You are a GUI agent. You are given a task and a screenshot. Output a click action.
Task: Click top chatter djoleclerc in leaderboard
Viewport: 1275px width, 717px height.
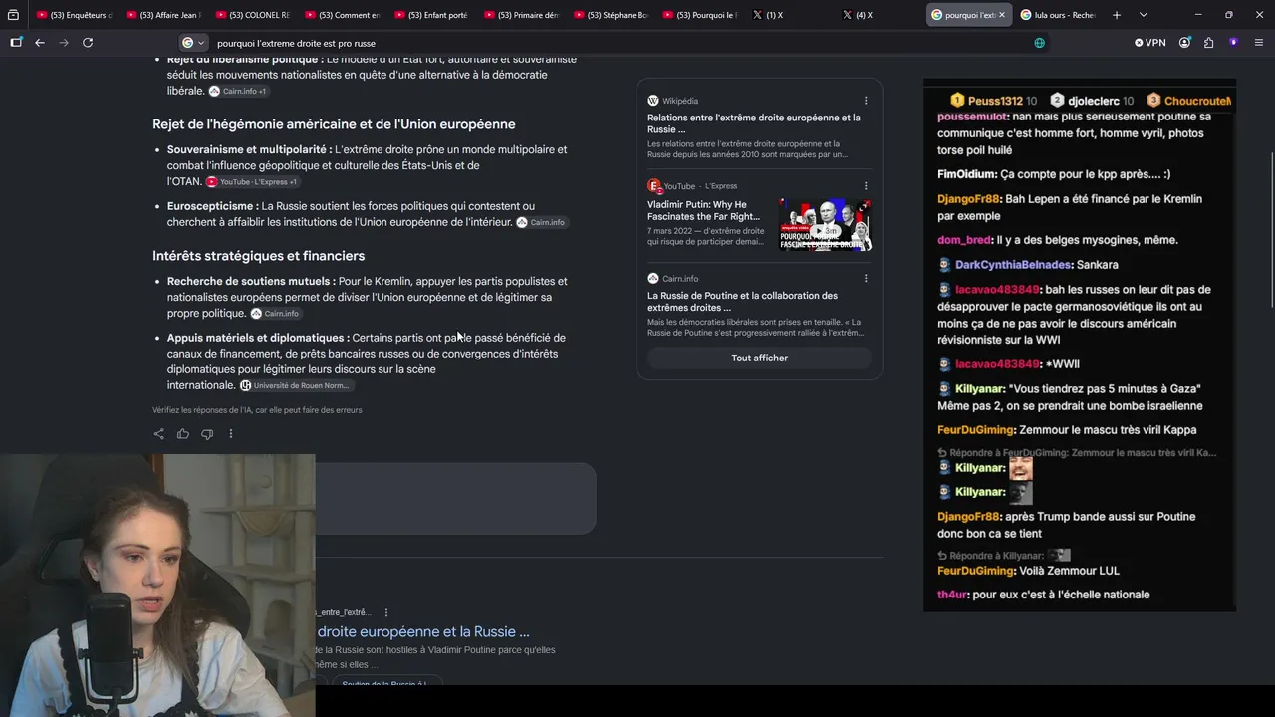tap(1095, 101)
